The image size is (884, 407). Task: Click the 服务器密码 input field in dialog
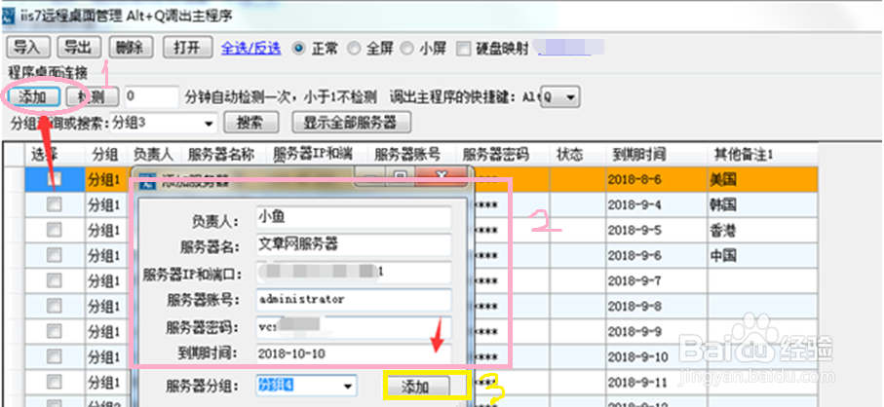(354, 326)
